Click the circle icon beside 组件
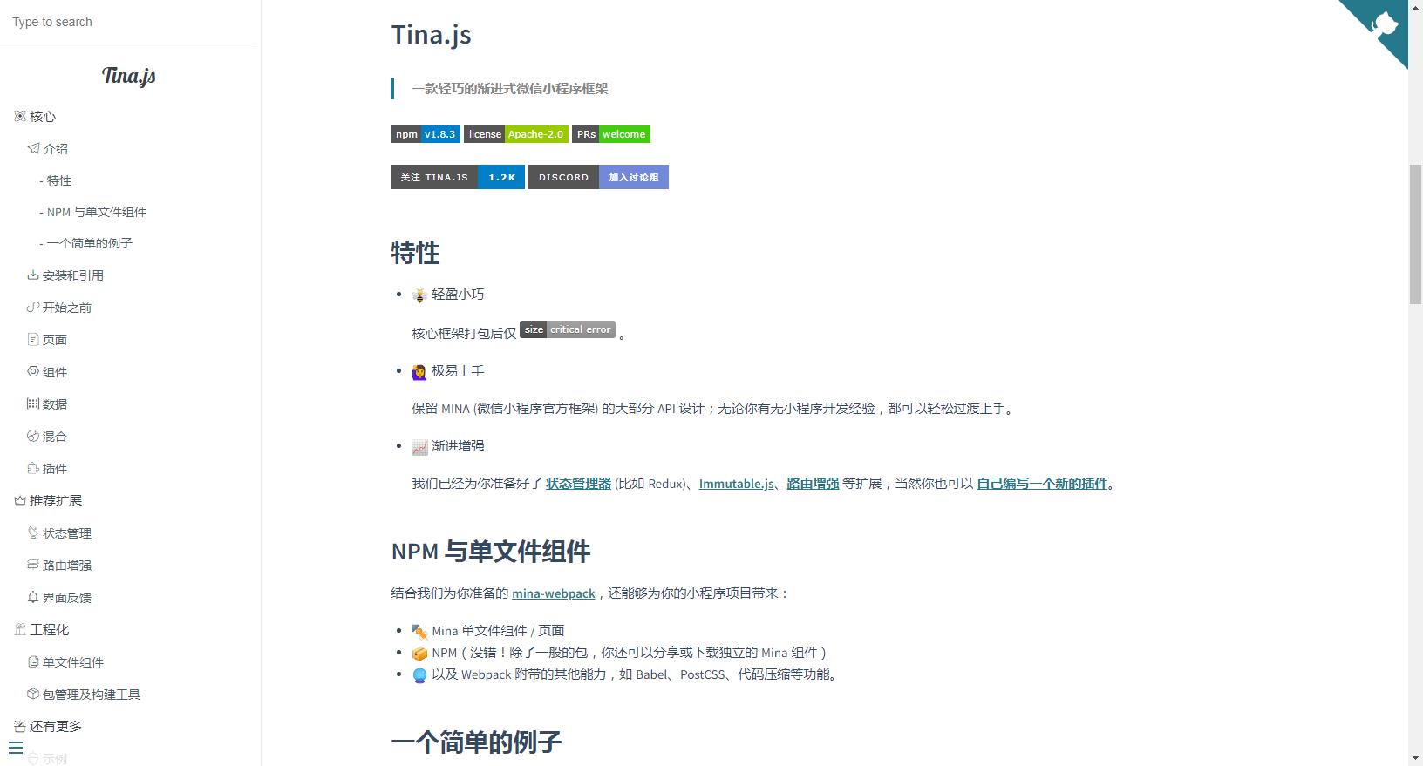1423x766 pixels. [x=33, y=371]
